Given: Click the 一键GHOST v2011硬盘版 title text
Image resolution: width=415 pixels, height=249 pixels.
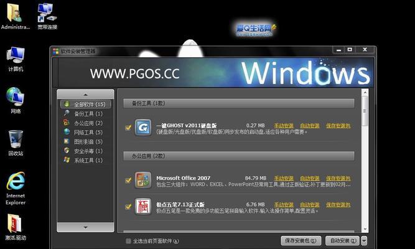Looking at the screenshot, I should coord(187,126).
